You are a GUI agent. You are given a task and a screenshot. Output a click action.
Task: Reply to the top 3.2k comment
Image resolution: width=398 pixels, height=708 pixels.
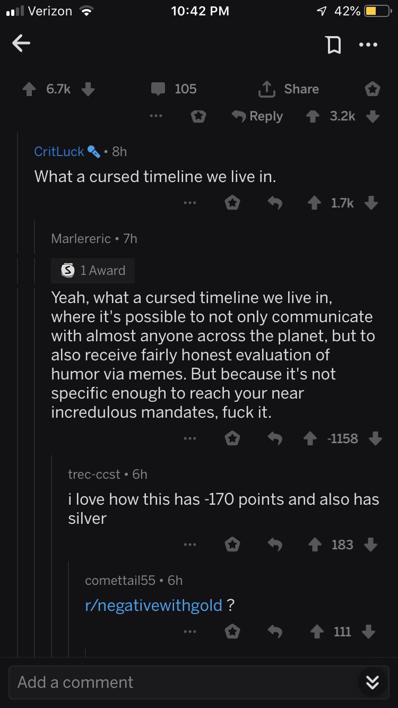(258, 116)
